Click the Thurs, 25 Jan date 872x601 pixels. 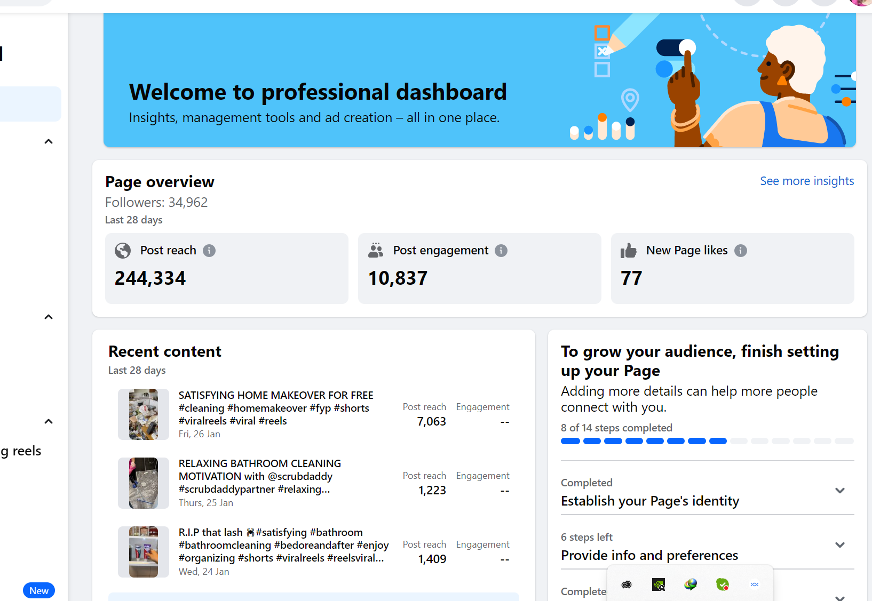tap(206, 503)
